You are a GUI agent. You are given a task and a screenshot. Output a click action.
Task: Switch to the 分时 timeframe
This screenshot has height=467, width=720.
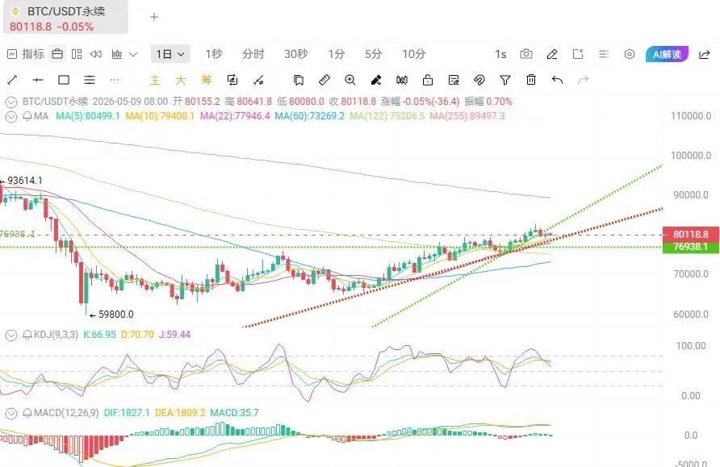(x=253, y=54)
